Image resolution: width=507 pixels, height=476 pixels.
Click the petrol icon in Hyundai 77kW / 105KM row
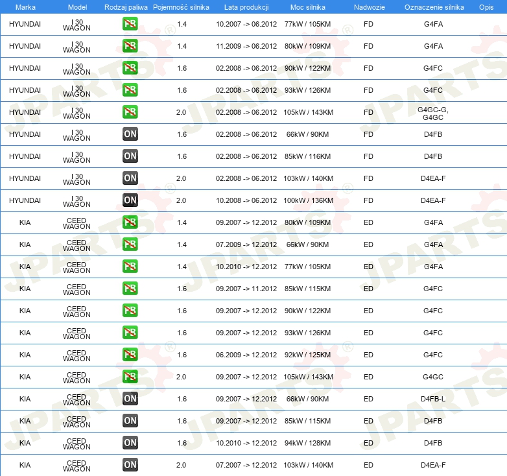tap(130, 24)
